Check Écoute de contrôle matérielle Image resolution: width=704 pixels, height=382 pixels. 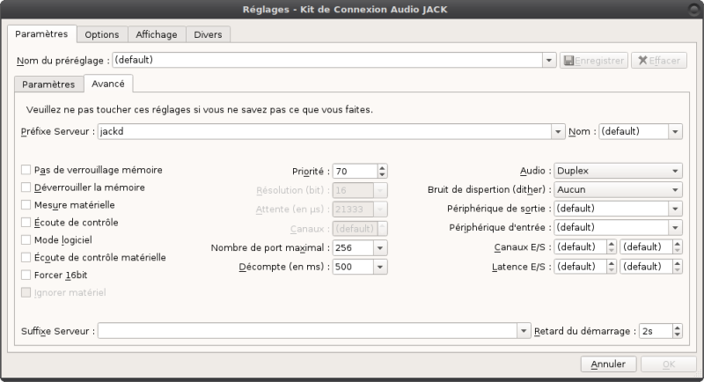tap(26, 257)
